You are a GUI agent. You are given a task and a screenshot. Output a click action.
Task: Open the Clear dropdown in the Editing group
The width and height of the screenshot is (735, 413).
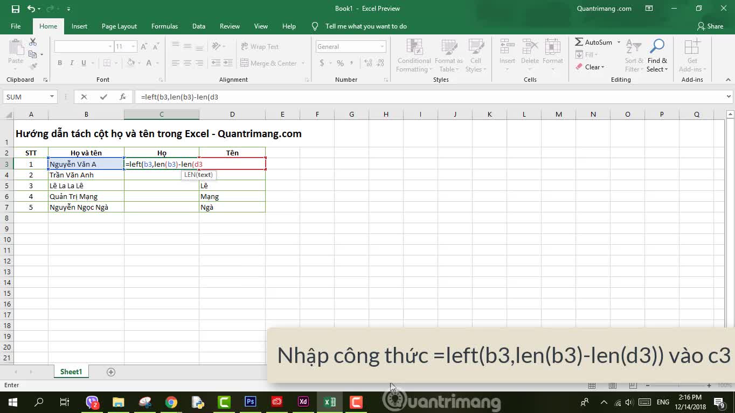590,67
